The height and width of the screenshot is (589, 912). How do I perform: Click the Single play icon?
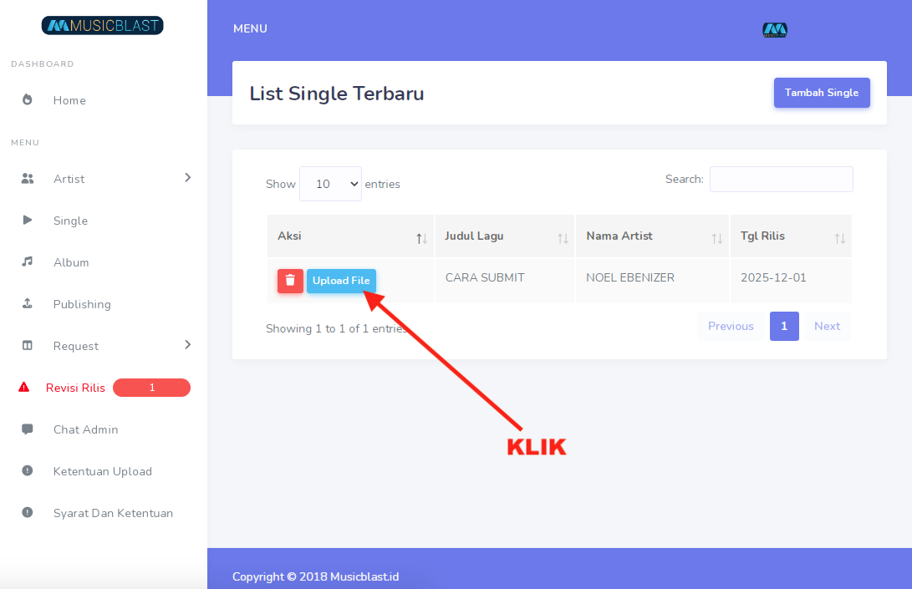pyautogui.click(x=28, y=221)
